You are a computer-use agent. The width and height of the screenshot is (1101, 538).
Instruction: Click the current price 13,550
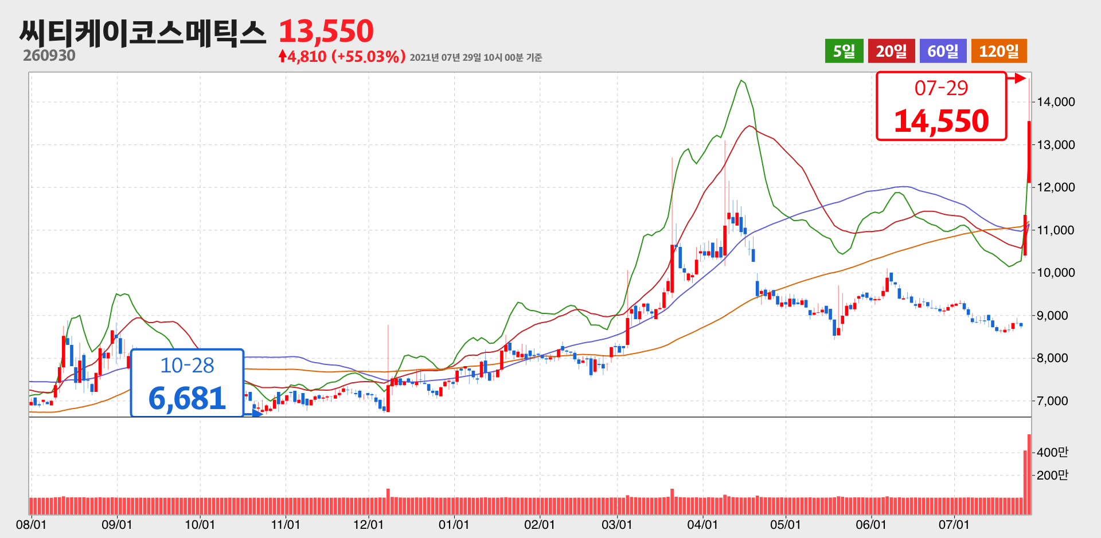click(326, 31)
